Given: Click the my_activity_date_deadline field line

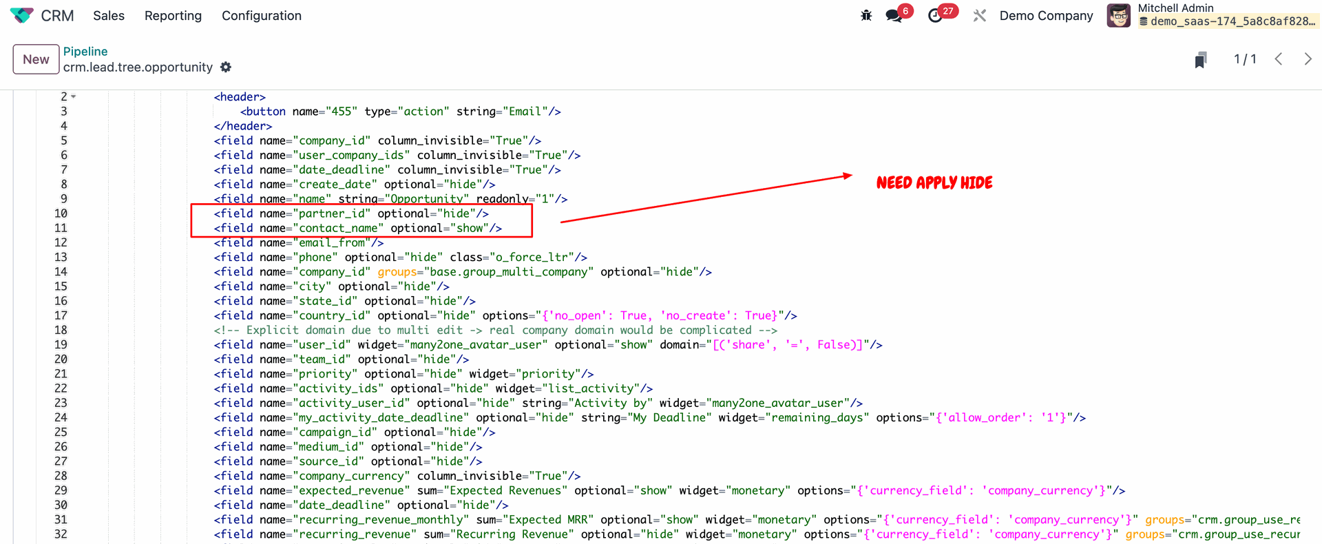Looking at the screenshot, I should pyautogui.click(x=650, y=418).
